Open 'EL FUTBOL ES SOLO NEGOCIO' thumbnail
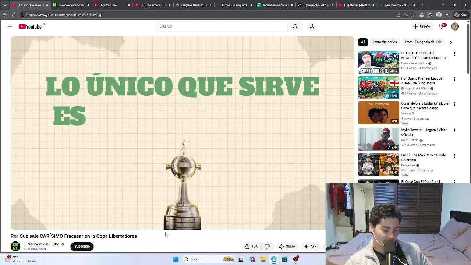 pos(379,63)
